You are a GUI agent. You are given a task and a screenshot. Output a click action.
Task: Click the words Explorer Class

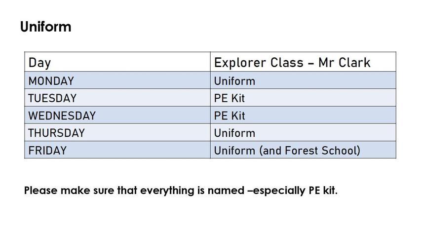[259, 63]
